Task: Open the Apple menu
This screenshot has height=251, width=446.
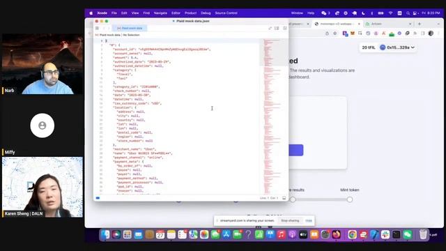Action: tap(91, 13)
